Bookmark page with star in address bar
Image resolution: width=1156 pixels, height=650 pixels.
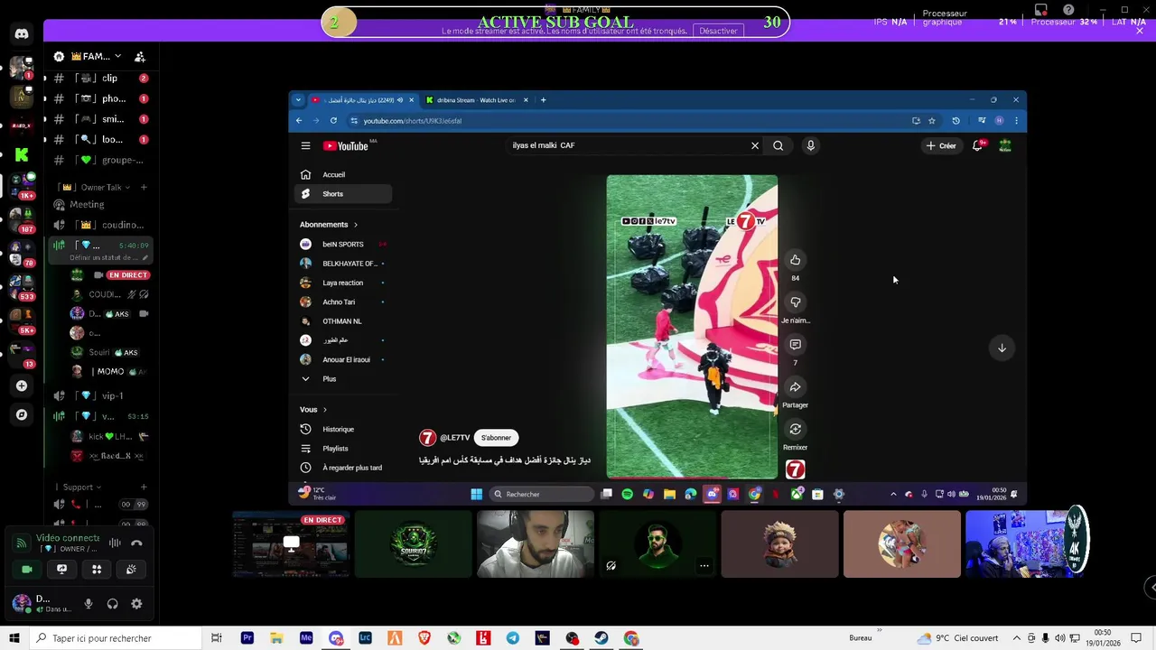932,120
